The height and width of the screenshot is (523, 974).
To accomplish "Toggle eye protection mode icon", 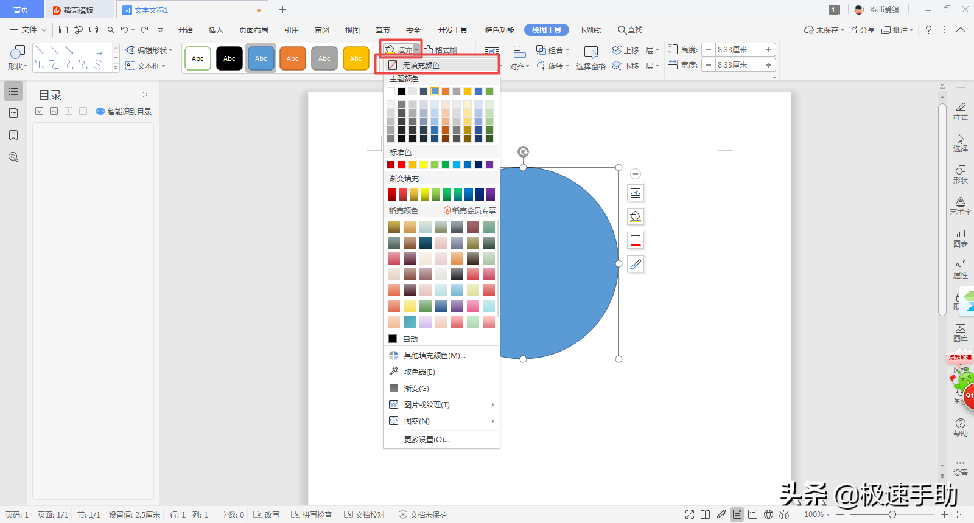I will click(784, 514).
